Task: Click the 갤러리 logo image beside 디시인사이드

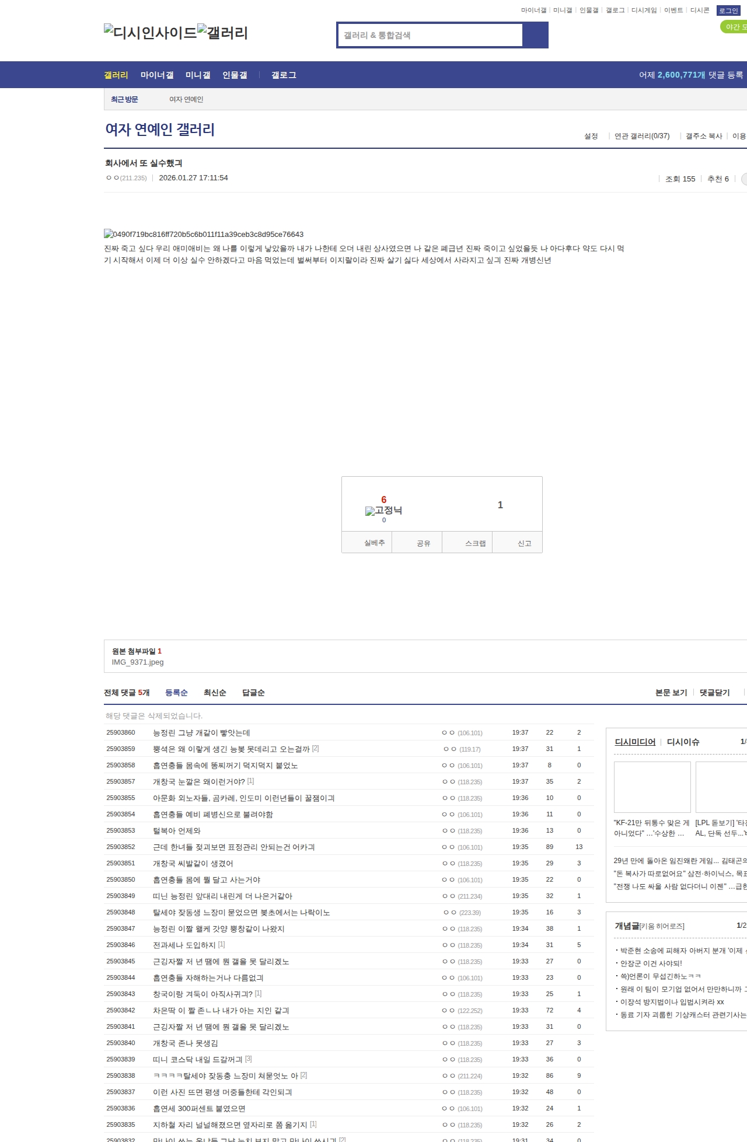Action: tap(223, 33)
